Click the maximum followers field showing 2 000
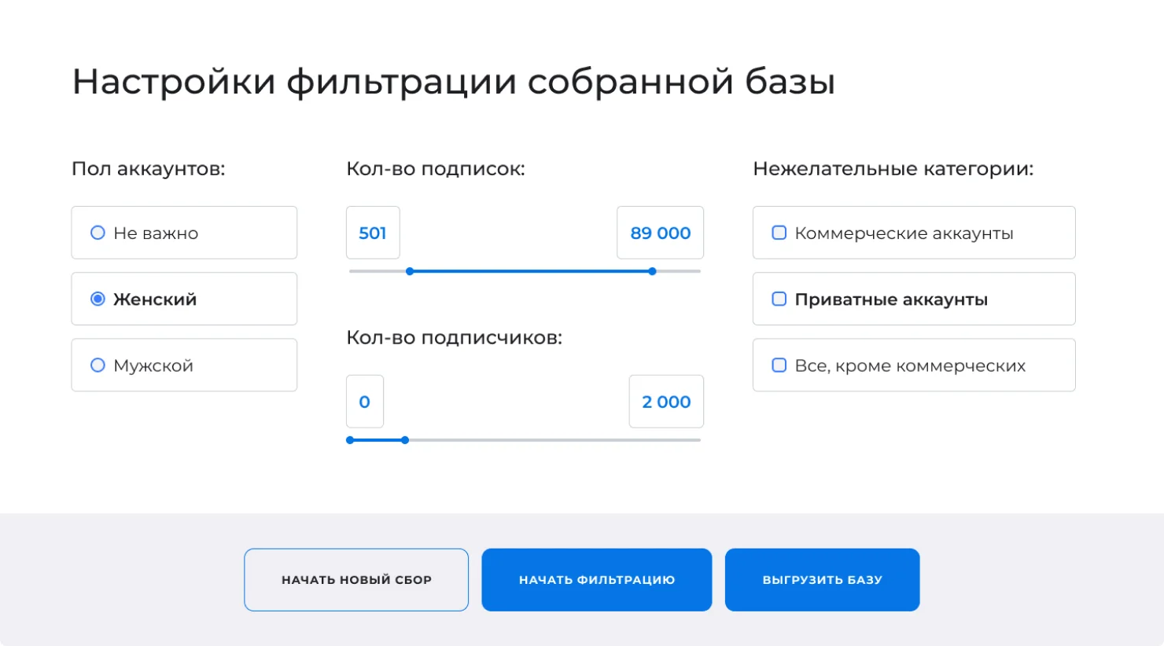The image size is (1164, 646). tap(666, 402)
